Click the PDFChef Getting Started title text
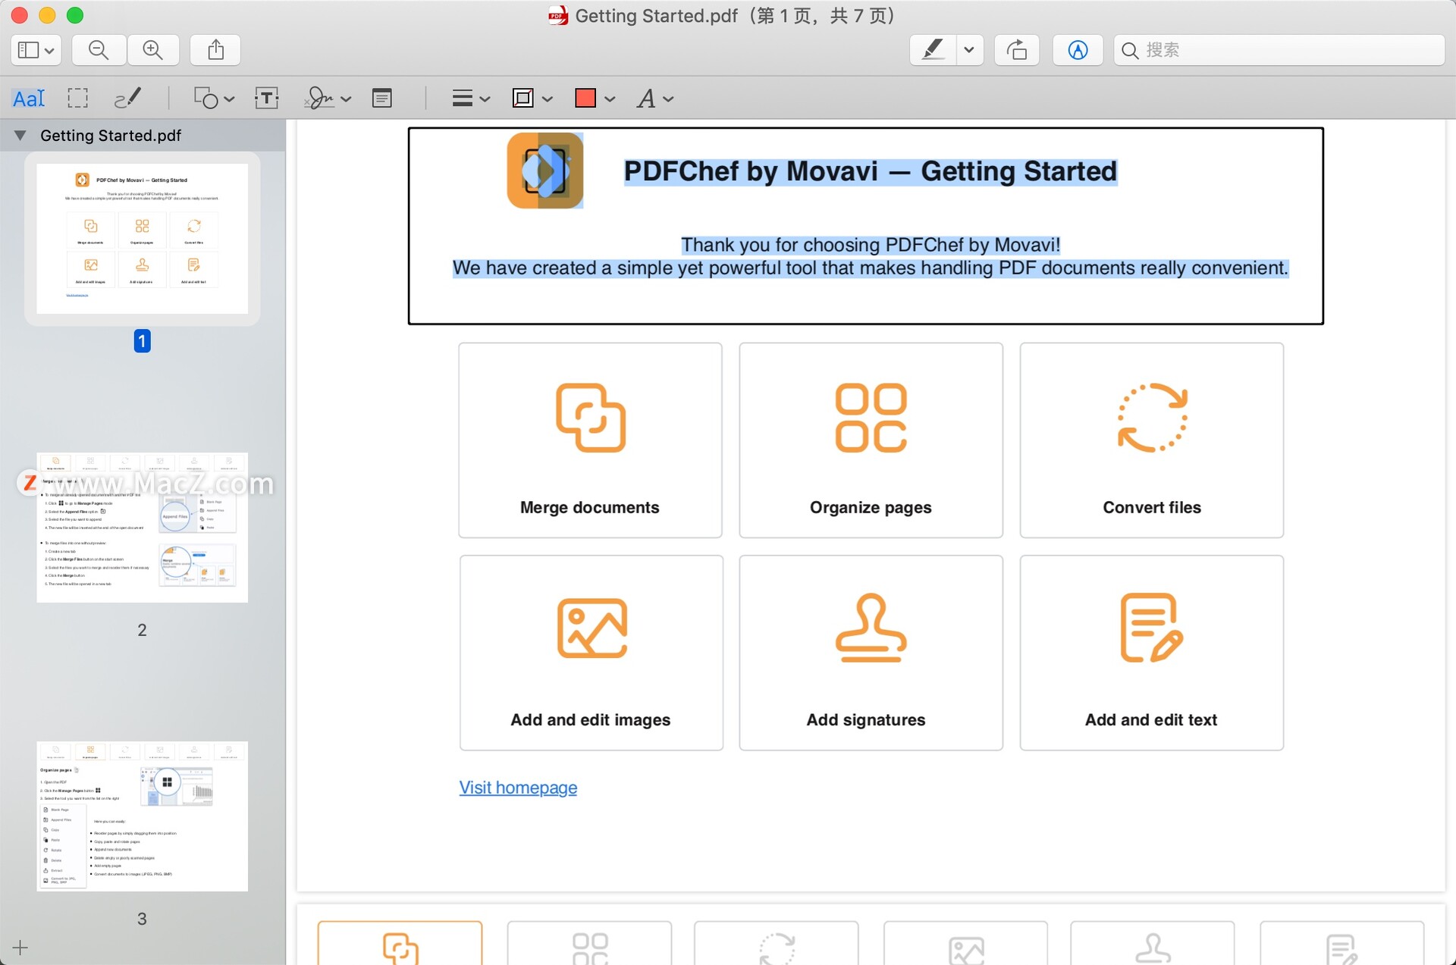 [x=871, y=171]
